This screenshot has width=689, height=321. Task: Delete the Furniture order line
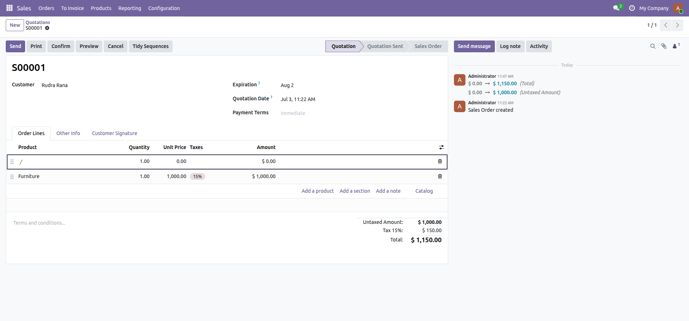pyautogui.click(x=440, y=176)
